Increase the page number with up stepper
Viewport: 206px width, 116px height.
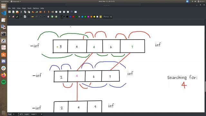point(19,113)
